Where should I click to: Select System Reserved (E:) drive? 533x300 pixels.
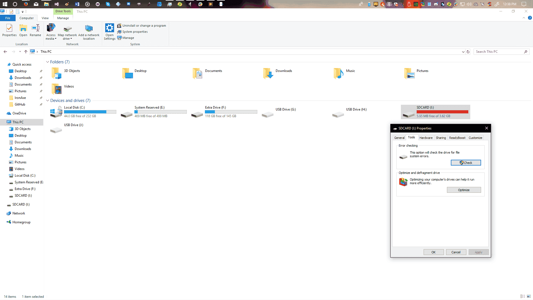coord(154,112)
